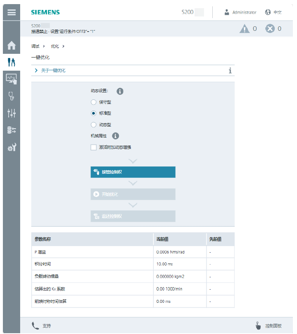Enable the 激活附加动态增强 checkbox
Screen dimensions: 297x334
tap(93, 147)
